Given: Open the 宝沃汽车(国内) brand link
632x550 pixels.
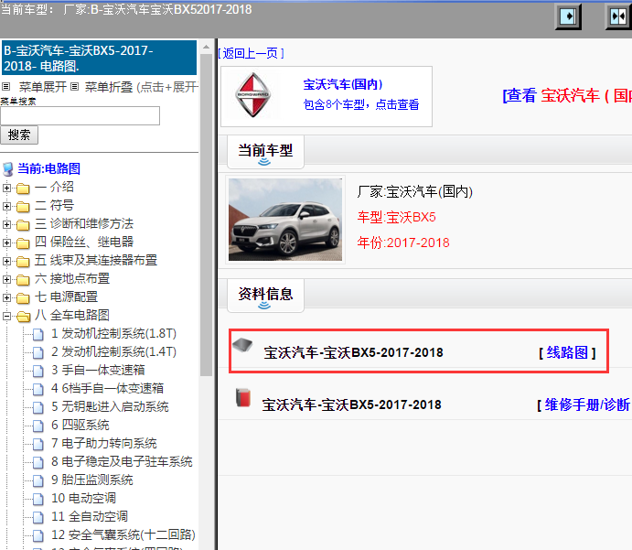Looking at the screenshot, I should [x=343, y=84].
